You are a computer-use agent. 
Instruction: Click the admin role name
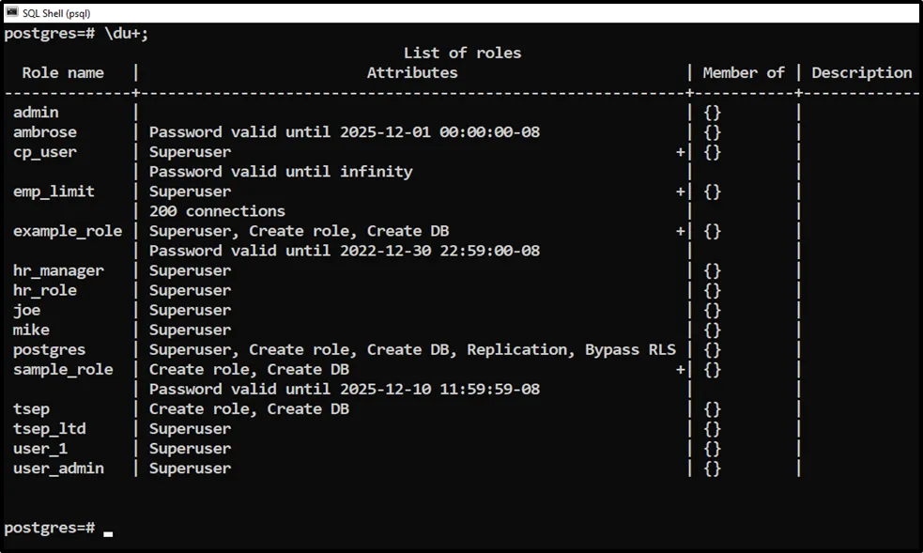(x=36, y=113)
